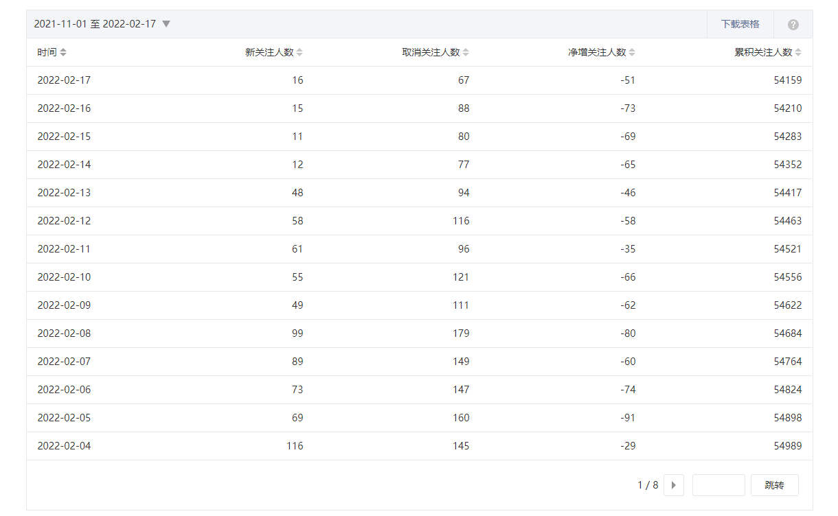Screen dimensions: 838x516
Task: Click the 时间 column header label
Action: pyautogui.click(x=47, y=52)
